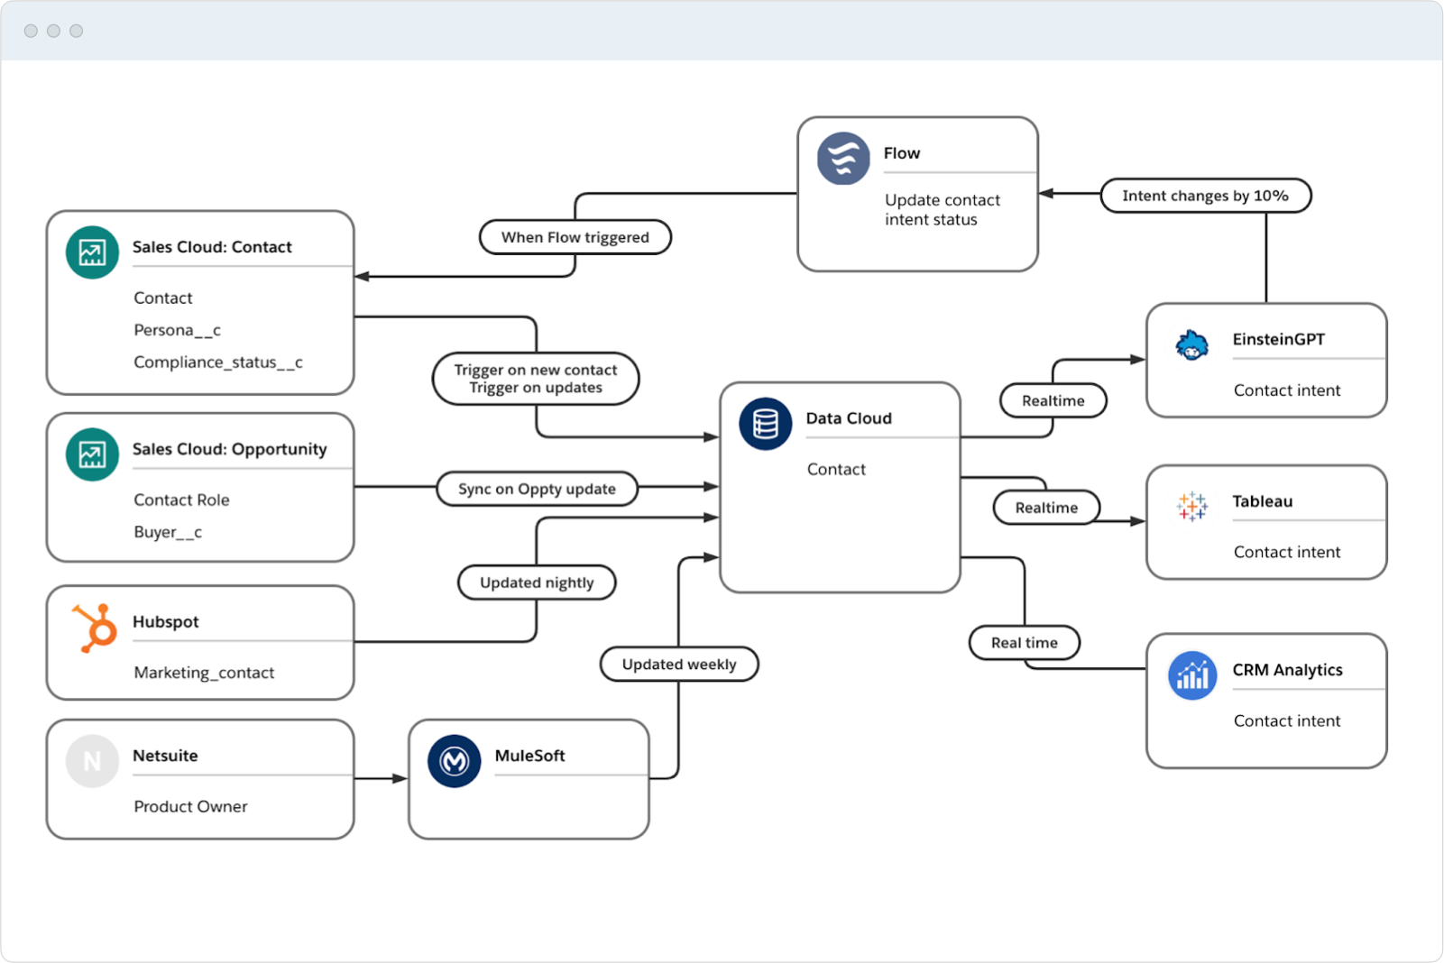Viewport: 1444px width, 963px height.
Task: Select the MuleSoft logo icon
Action: point(454,762)
